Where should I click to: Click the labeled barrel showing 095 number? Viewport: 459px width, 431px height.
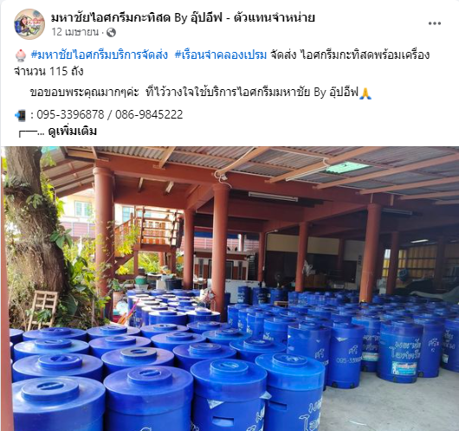click(x=346, y=356)
